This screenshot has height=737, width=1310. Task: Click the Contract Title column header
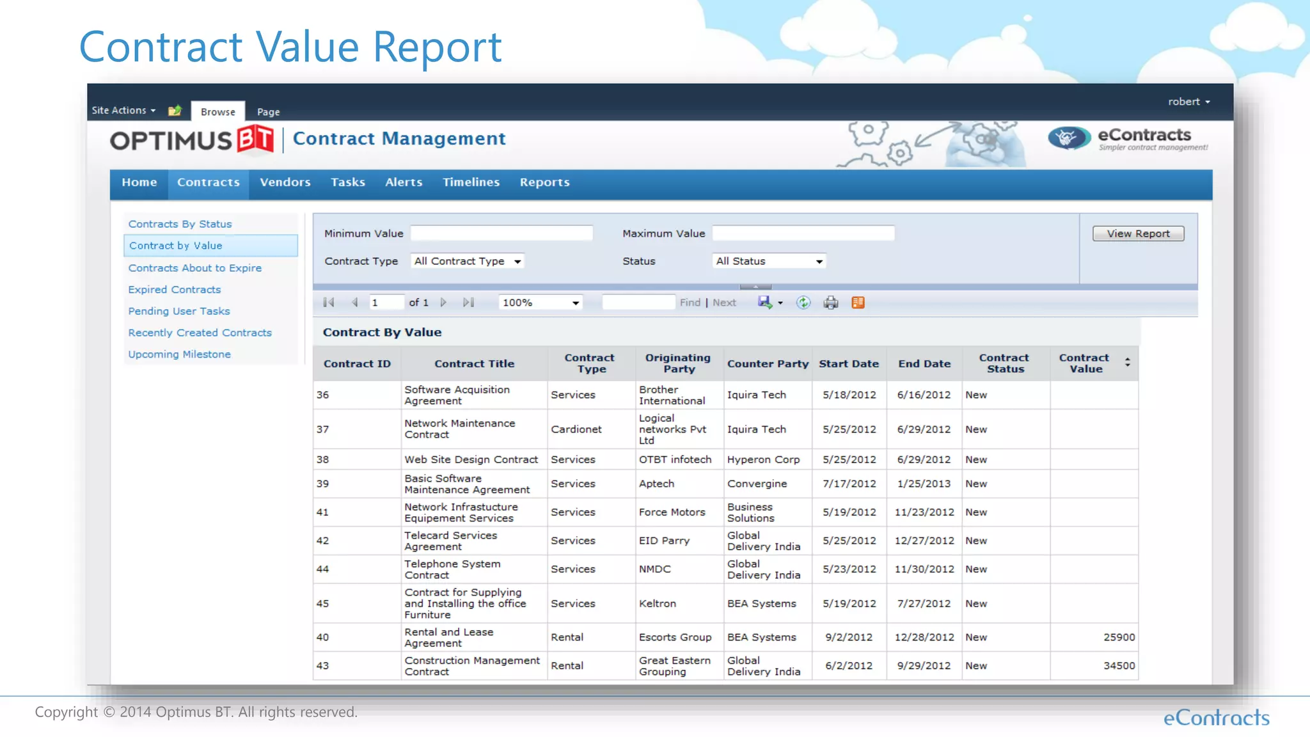click(475, 363)
